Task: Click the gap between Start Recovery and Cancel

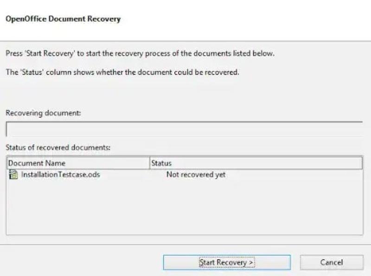Action: pyautogui.click(x=295, y=262)
